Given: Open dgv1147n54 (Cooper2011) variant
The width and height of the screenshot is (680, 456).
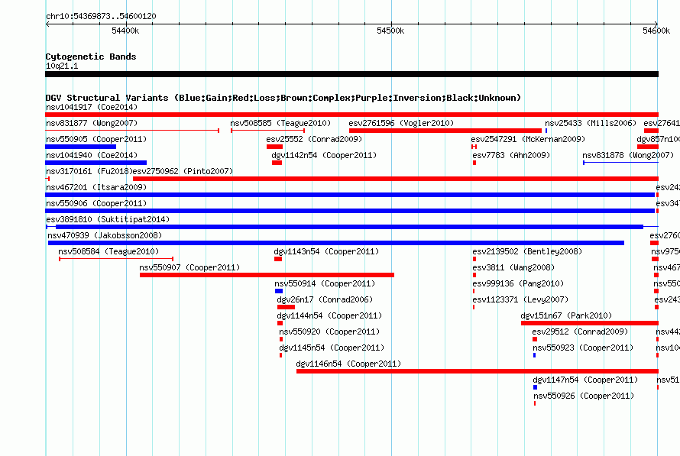Looking at the screenshot, I should click(x=585, y=380).
